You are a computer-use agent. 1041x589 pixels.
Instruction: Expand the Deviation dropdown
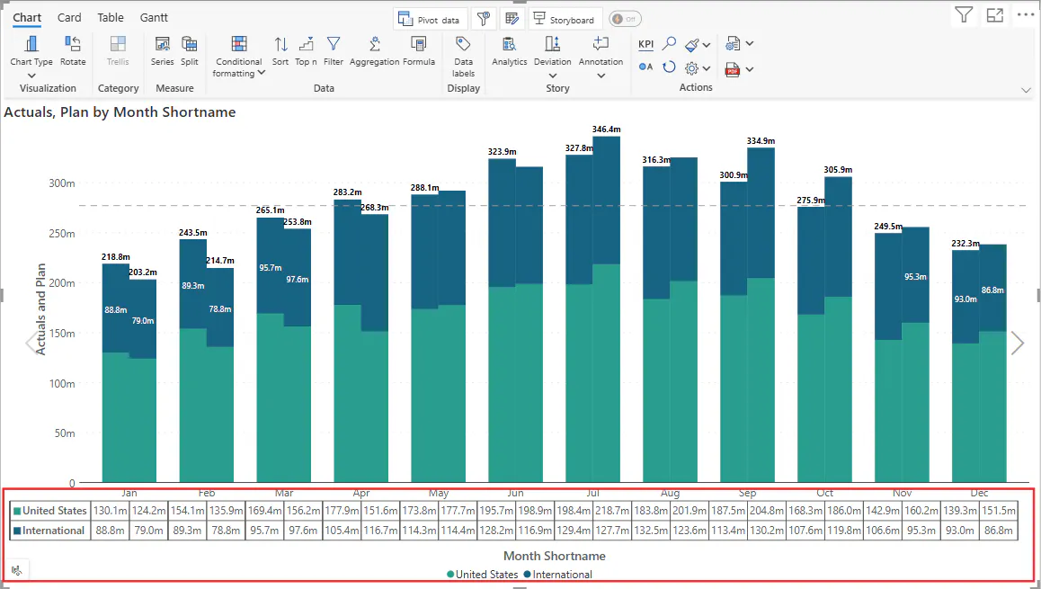click(552, 76)
